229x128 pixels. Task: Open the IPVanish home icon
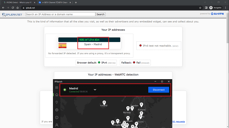point(57,95)
